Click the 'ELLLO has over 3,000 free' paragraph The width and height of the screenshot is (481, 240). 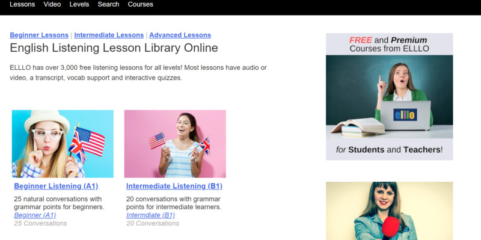138,73
